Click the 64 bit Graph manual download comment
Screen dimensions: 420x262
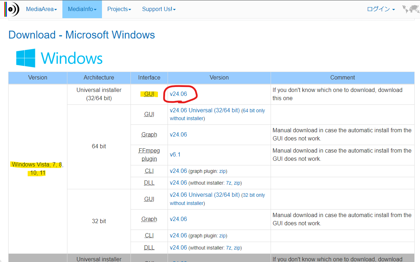pos(342,134)
